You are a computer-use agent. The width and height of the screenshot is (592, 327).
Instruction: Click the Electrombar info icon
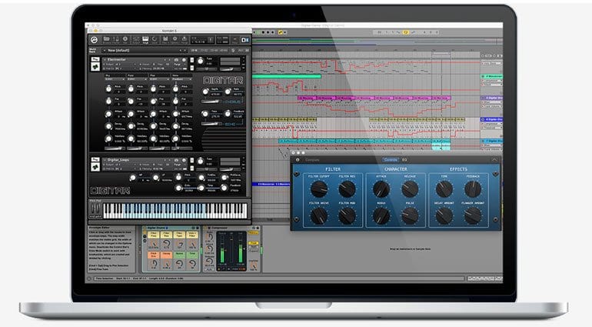click(184, 60)
